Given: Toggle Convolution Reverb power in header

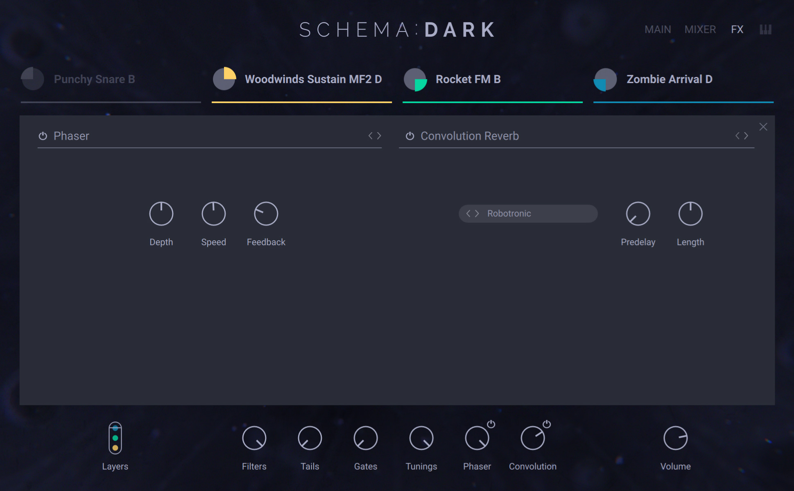Looking at the screenshot, I should (410, 136).
